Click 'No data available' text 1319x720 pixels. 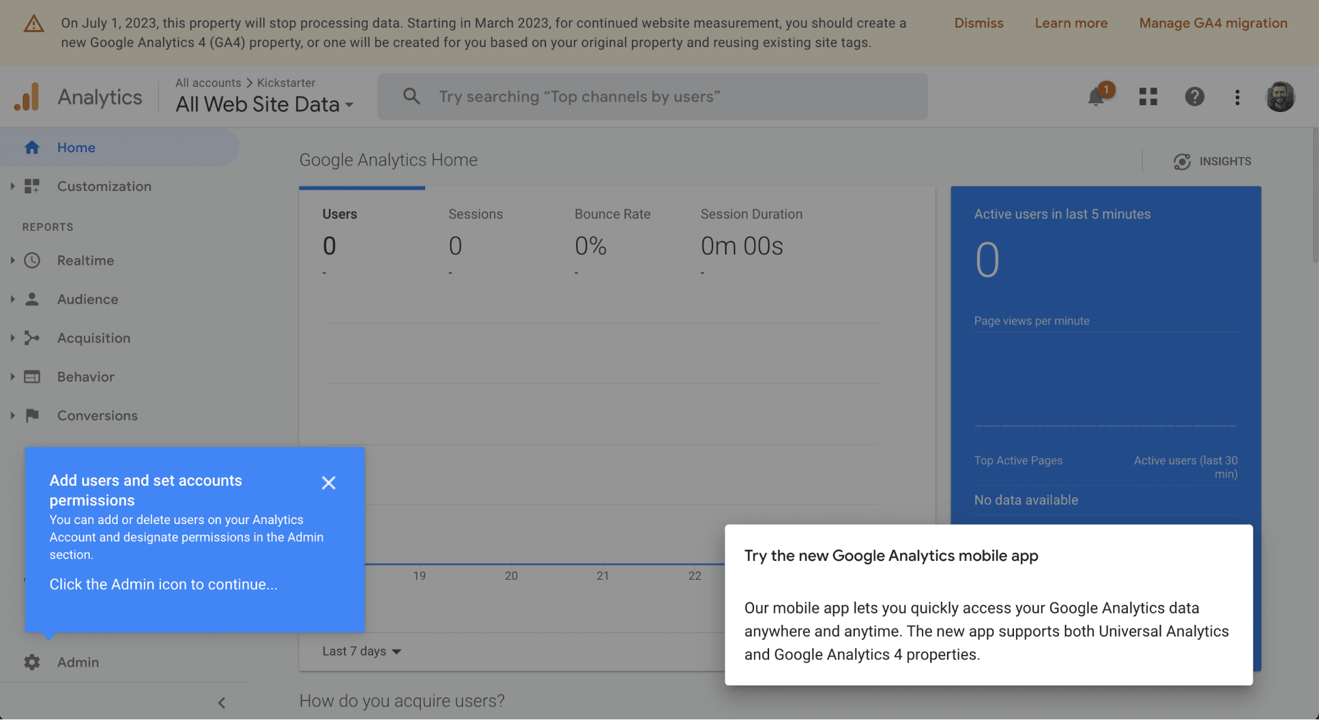coord(1026,500)
